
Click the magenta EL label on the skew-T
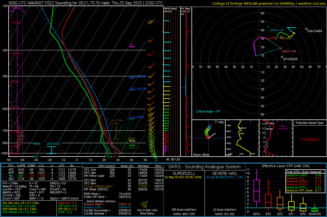(132, 45)
